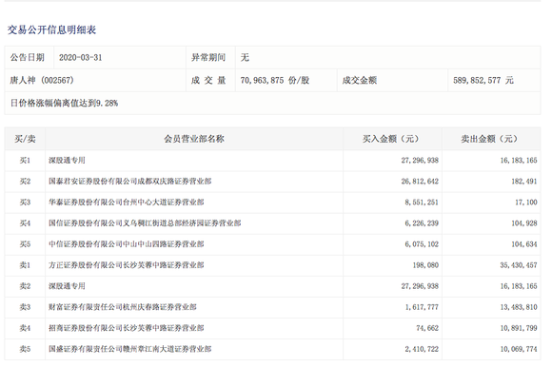552x367 pixels.
Task: Click the 买入金额（元） column header
Action: [392, 139]
